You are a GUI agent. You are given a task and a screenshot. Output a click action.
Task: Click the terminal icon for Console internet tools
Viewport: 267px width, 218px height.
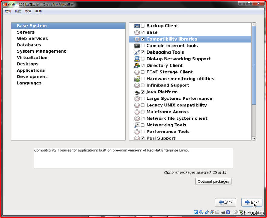tap(137, 46)
